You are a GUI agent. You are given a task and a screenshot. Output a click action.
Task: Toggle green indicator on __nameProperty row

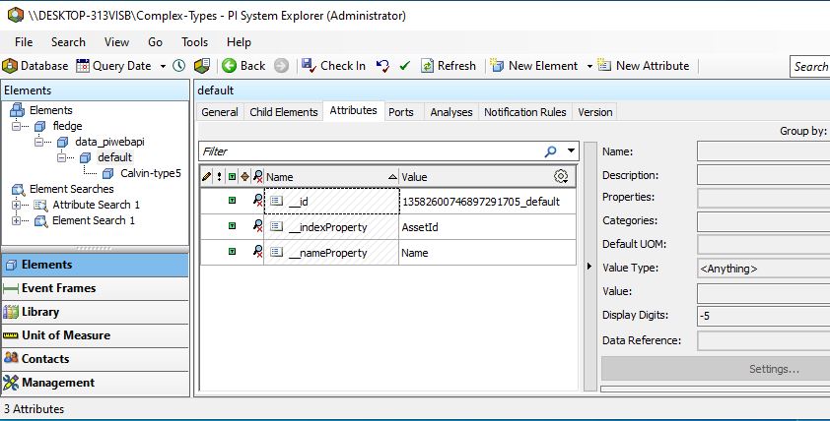pos(232,252)
